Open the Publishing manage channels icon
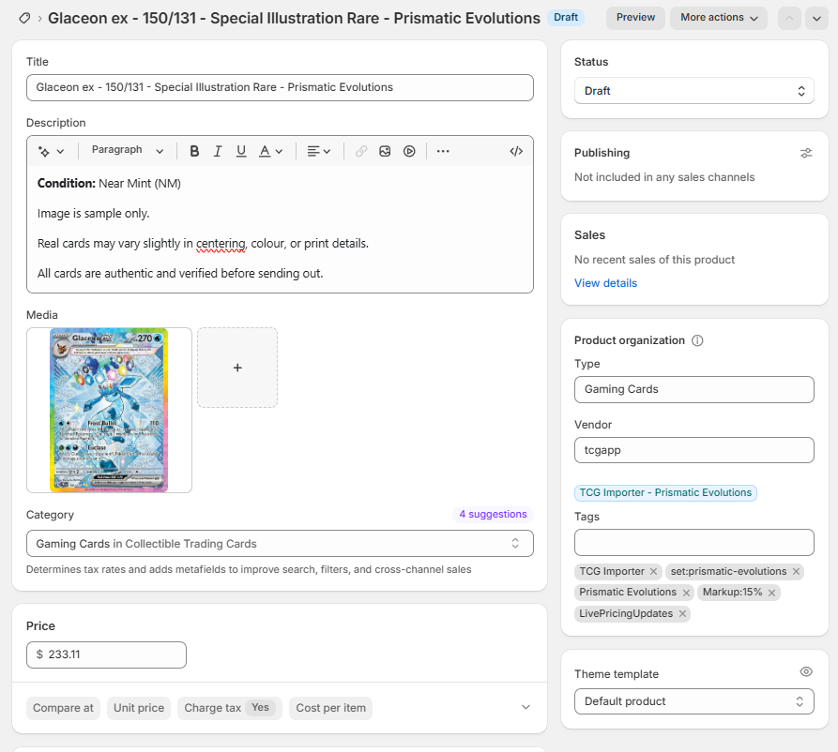838x752 pixels. (806, 153)
